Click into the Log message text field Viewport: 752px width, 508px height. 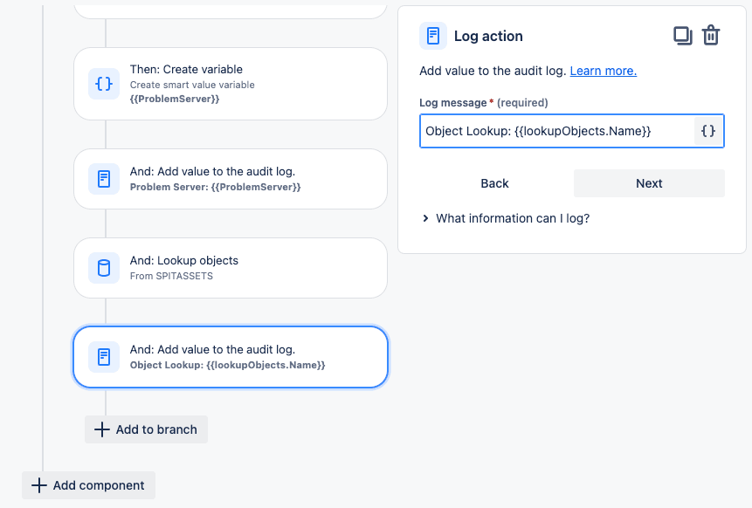557,131
